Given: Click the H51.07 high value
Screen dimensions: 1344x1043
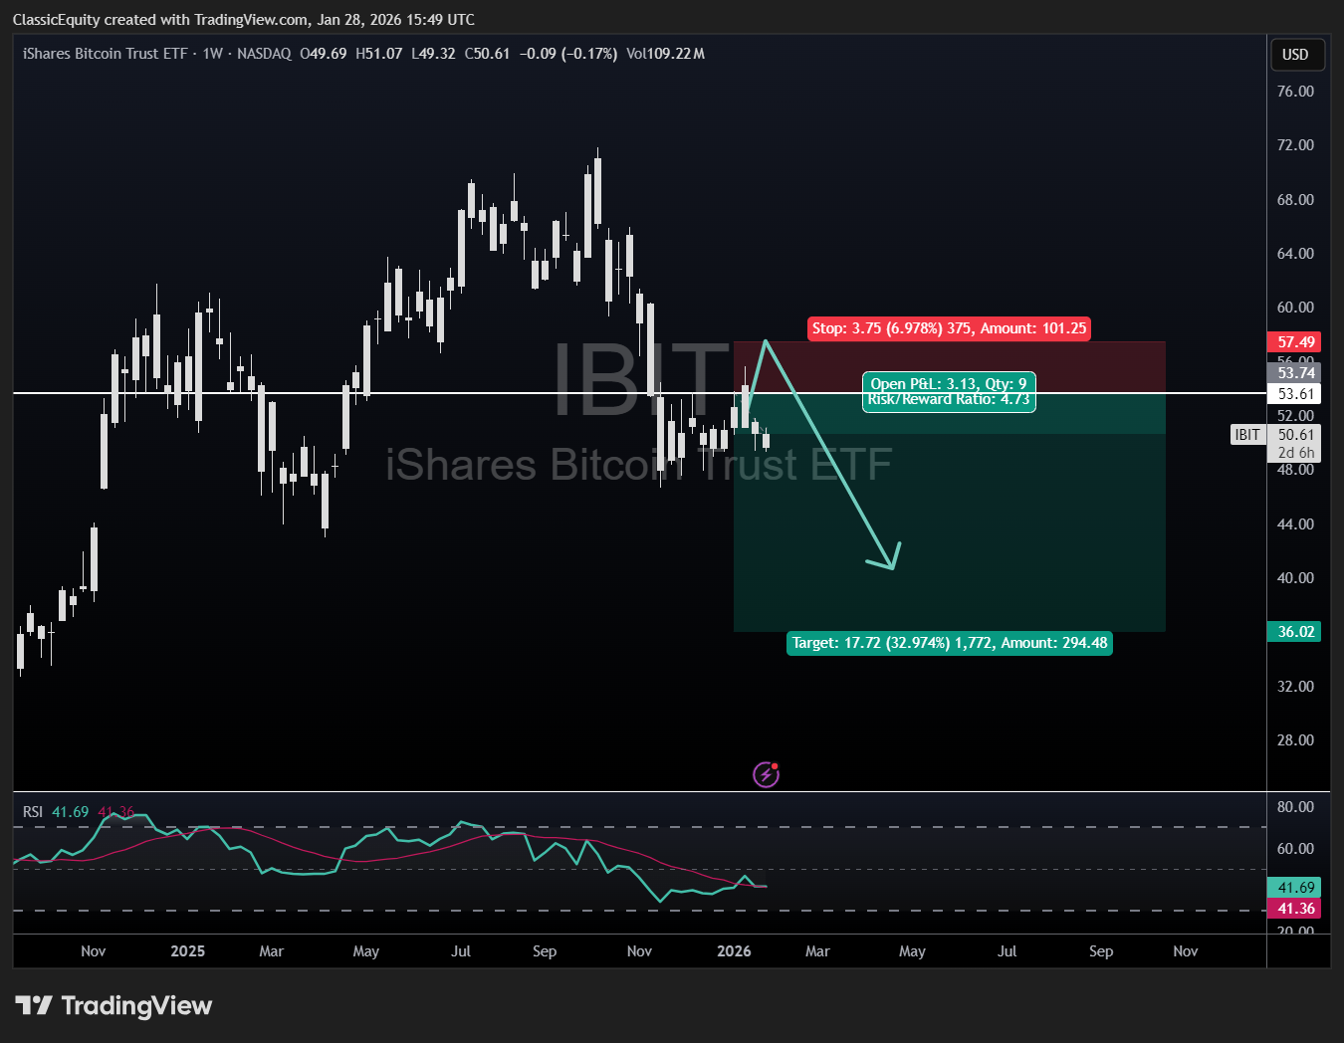Looking at the screenshot, I should coord(379,54).
